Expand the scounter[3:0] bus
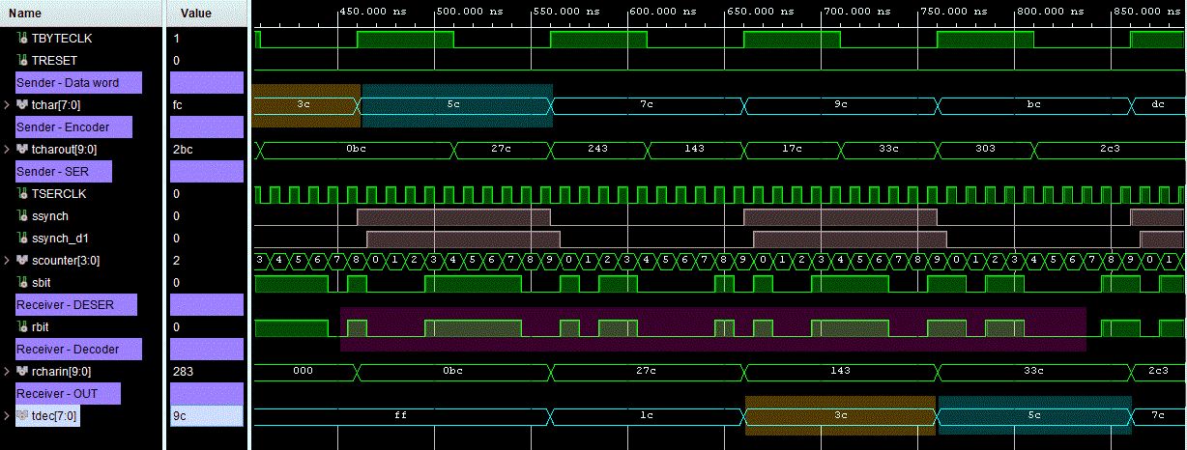This screenshot has width=1187, height=450. click(x=8, y=261)
